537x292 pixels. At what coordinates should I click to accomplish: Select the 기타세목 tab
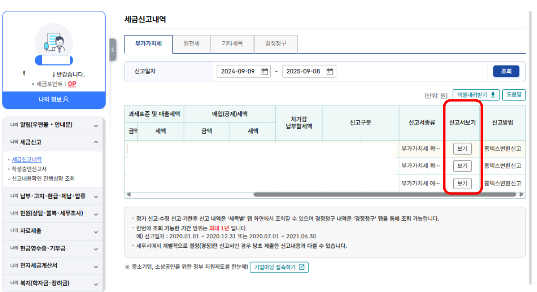coord(232,44)
